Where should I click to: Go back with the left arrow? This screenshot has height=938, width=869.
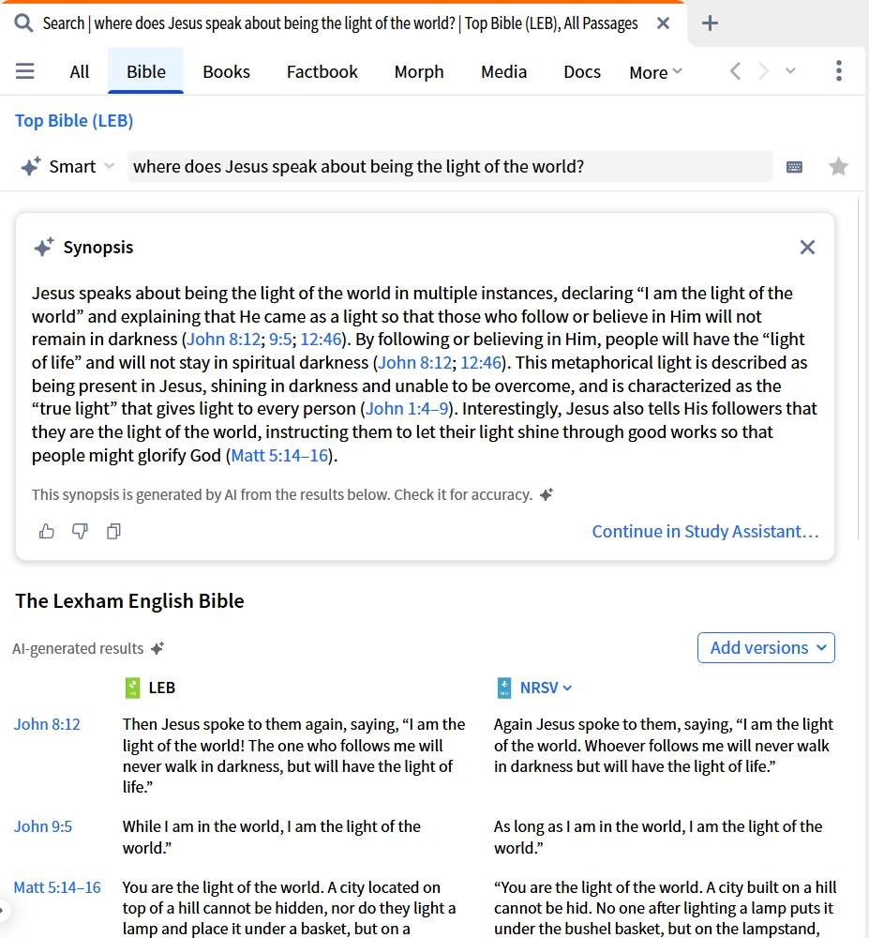pos(736,71)
